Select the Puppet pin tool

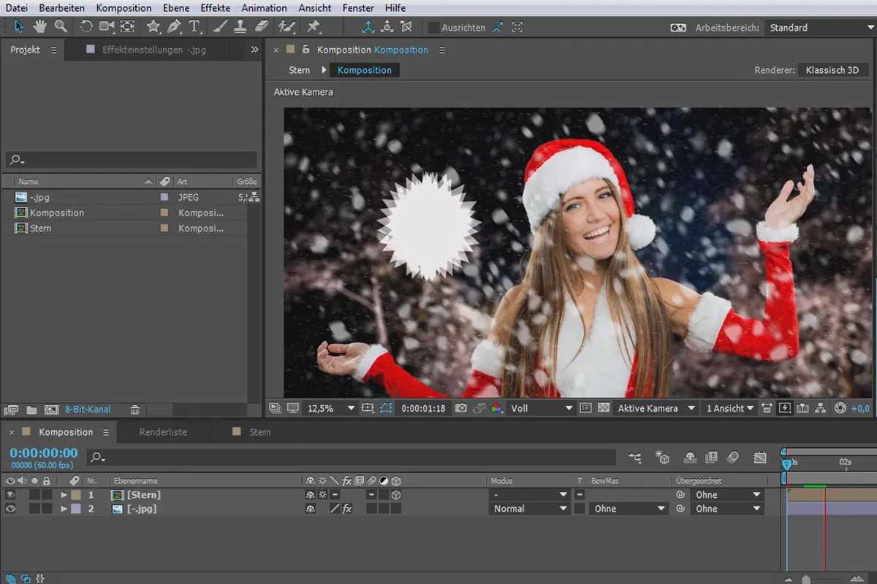tap(314, 27)
